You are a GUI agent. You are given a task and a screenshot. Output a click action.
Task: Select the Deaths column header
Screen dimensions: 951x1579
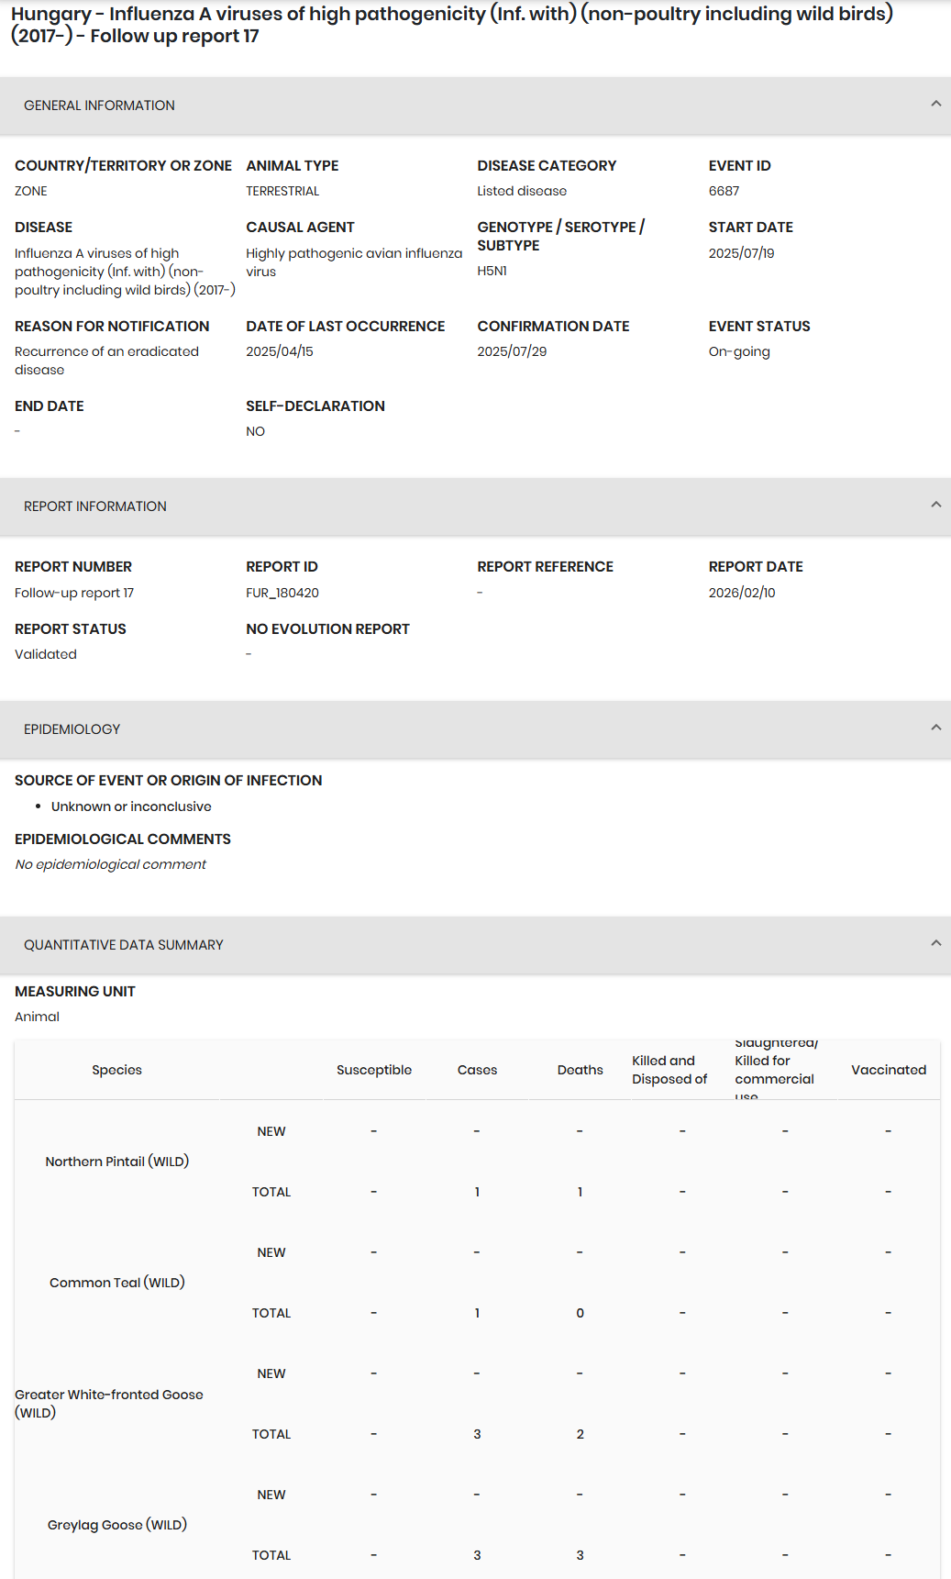(x=580, y=1070)
